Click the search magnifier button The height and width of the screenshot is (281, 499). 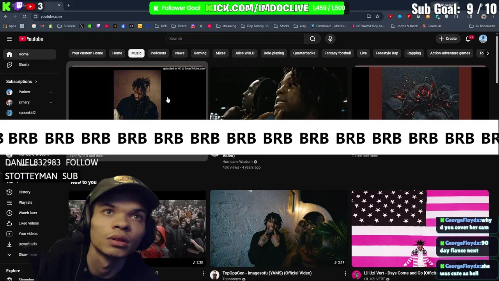[x=313, y=39]
